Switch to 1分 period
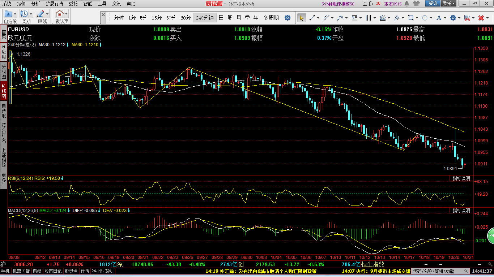This screenshot has width=494, height=277. point(132,18)
